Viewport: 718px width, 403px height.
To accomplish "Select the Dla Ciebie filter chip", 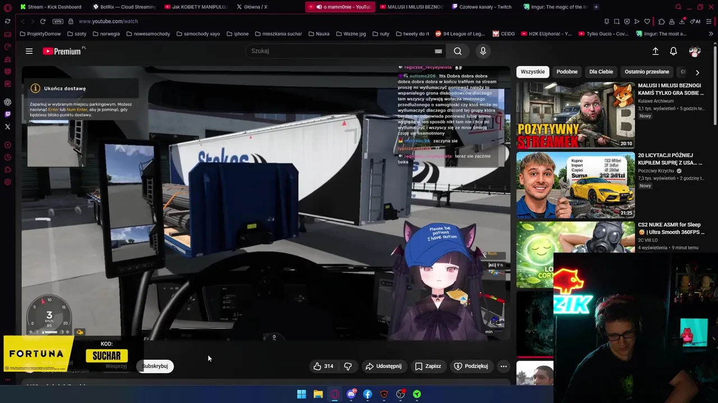I will click(601, 72).
